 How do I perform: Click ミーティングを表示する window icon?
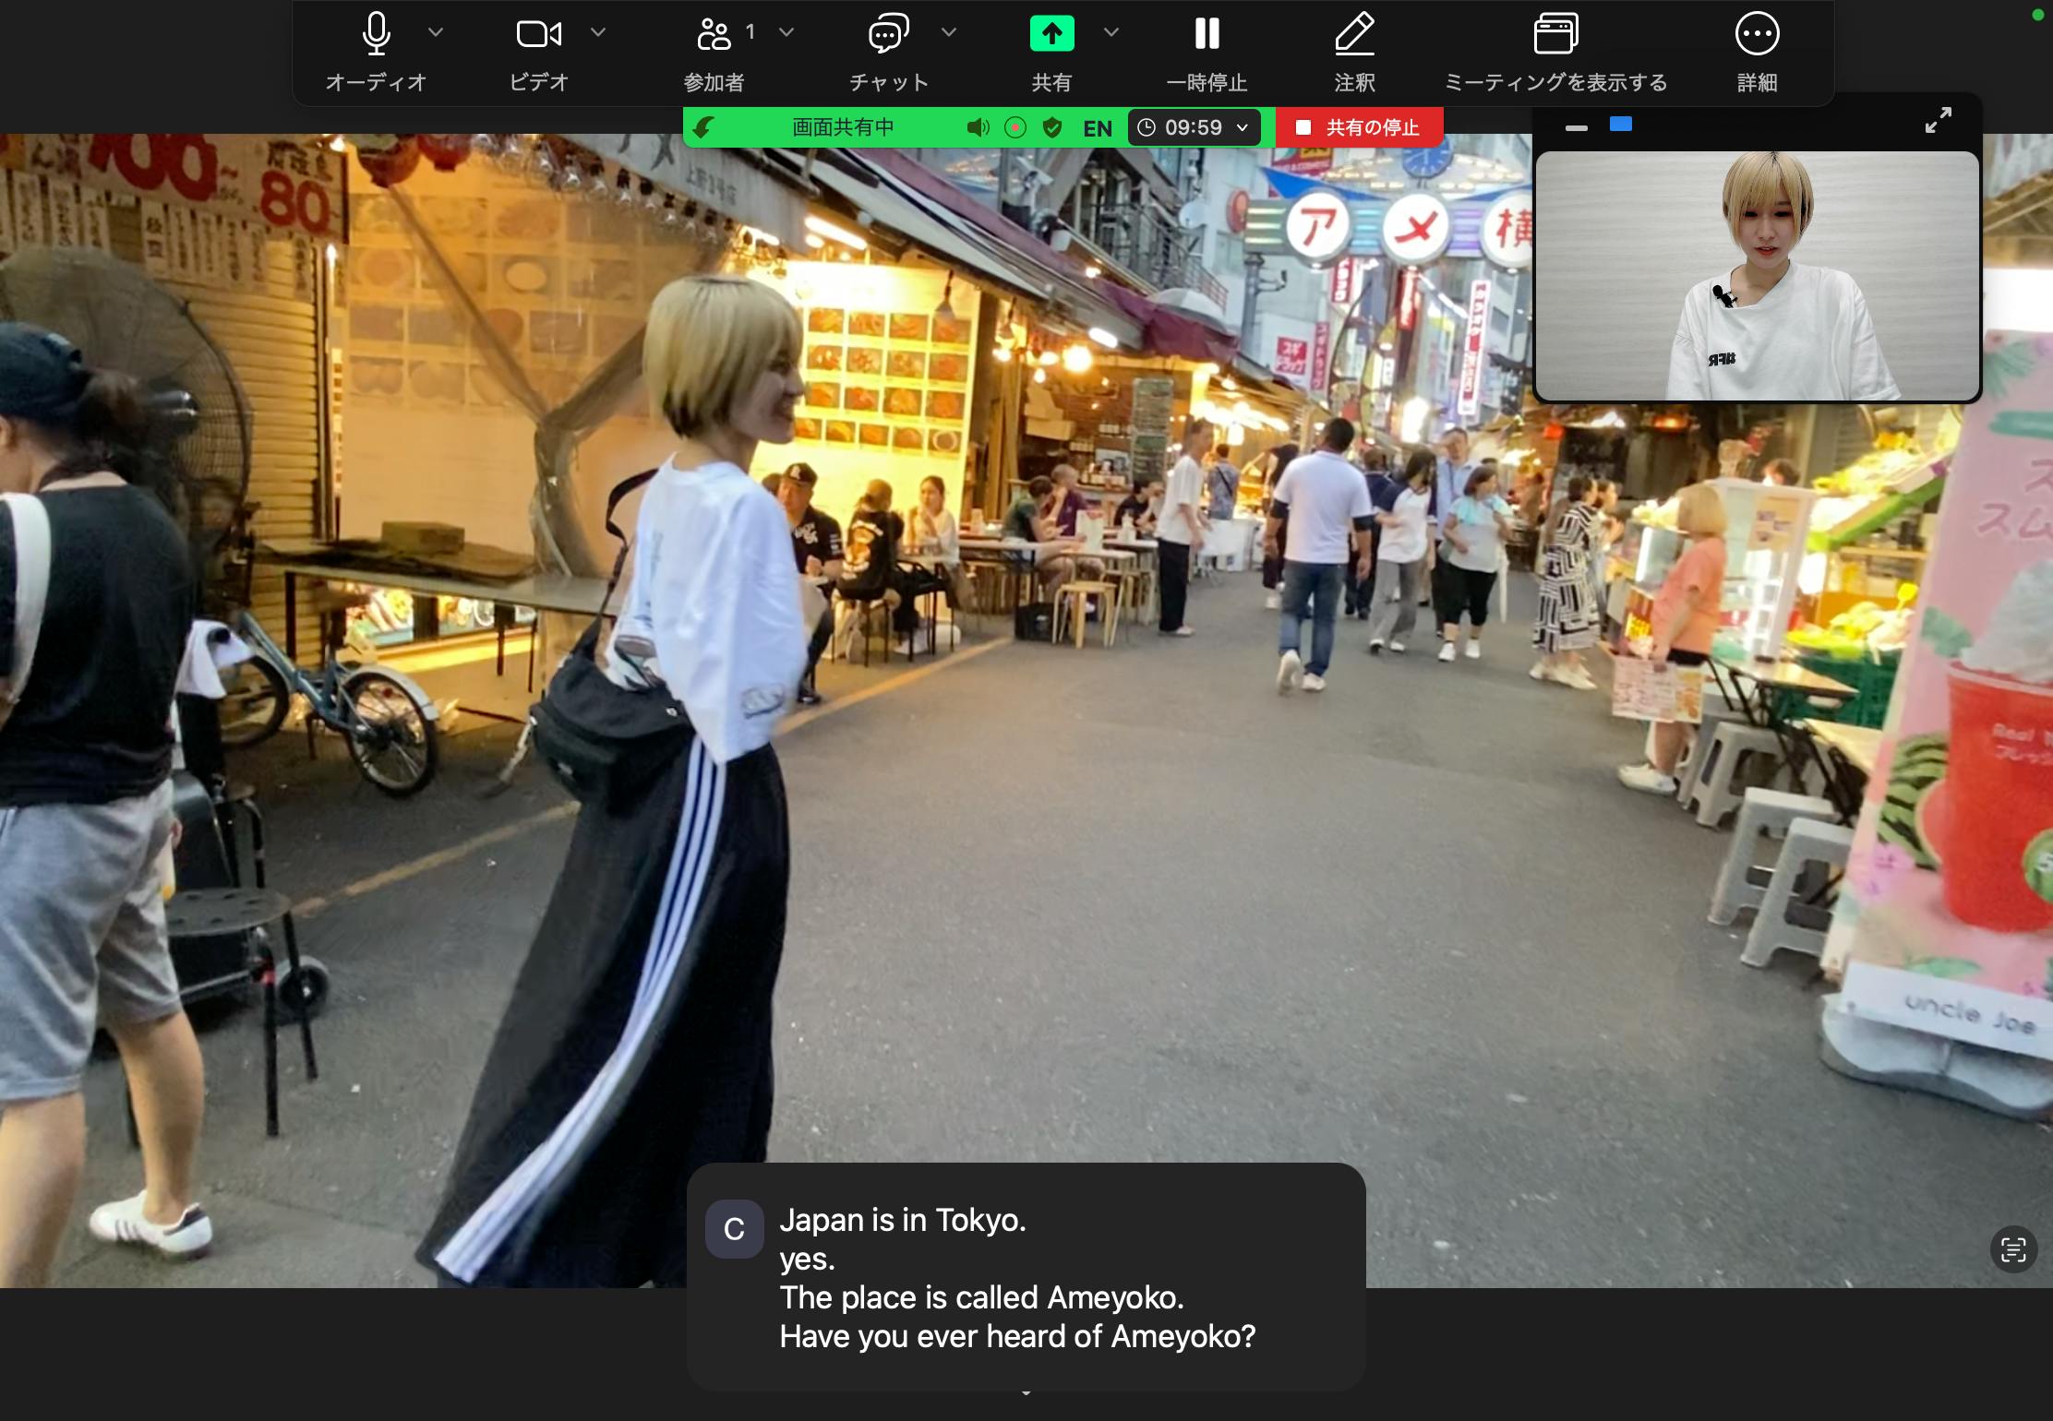tap(1555, 35)
